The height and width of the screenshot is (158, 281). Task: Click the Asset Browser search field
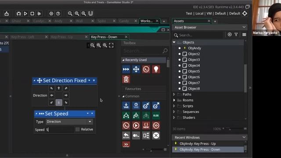(198, 35)
